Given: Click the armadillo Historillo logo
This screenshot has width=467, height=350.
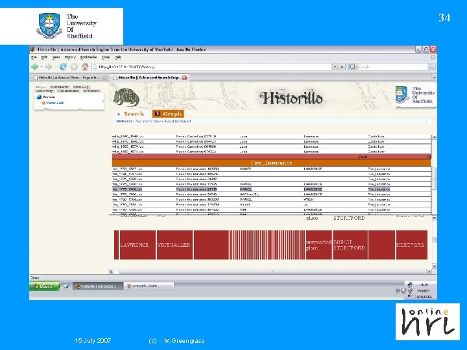Looking at the screenshot, I should 126,97.
